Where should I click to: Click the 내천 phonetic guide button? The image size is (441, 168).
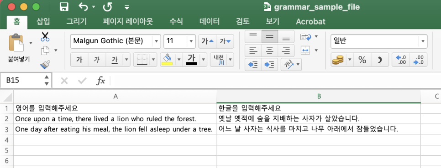(219, 60)
